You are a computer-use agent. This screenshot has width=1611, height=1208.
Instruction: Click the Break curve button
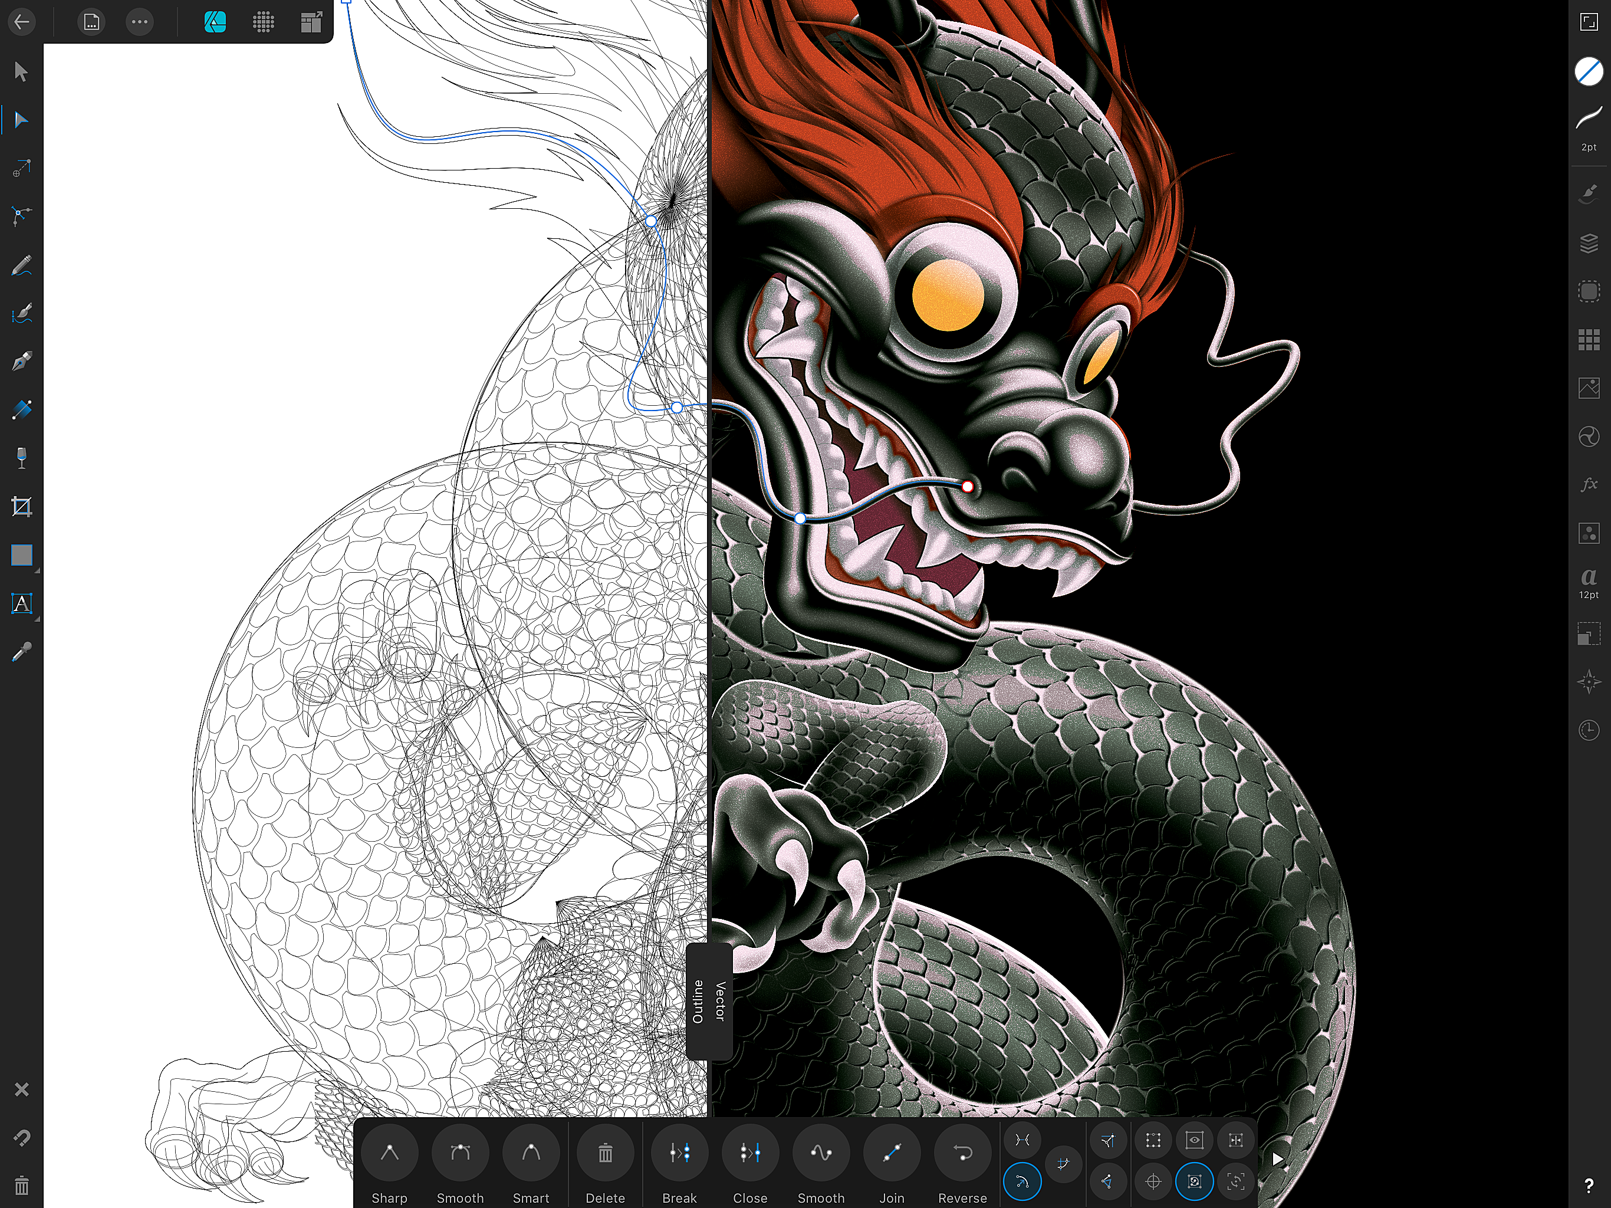pos(679,1153)
